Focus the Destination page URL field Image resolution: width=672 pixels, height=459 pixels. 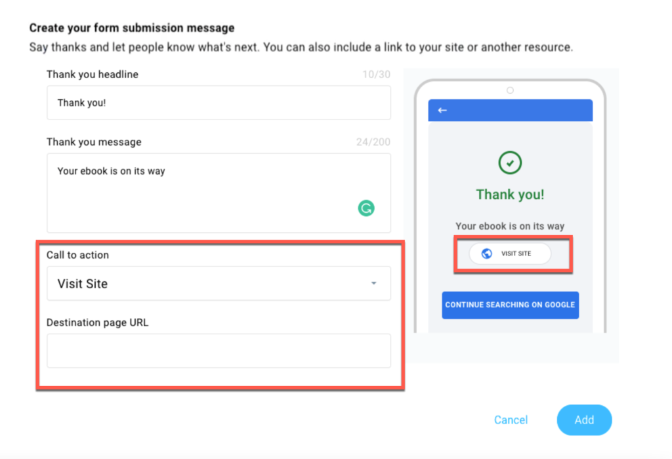(219, 351)
